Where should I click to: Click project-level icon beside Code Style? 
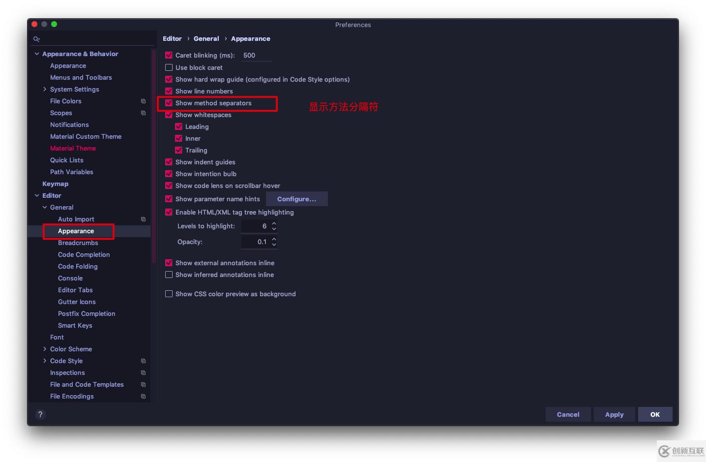143,361
